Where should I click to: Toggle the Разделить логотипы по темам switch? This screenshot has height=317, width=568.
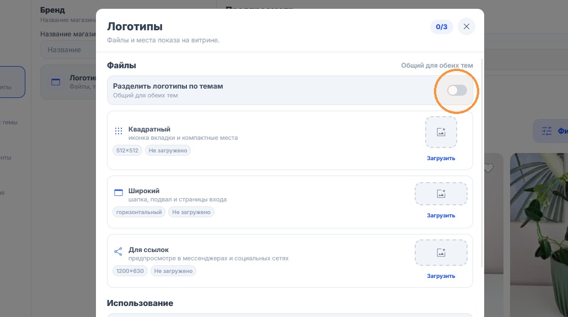(457, 90)
